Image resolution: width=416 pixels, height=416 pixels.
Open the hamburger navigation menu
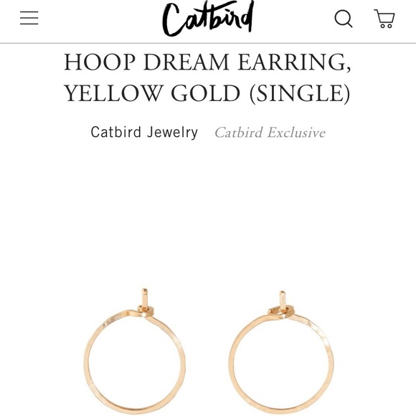(x=29, y=18)
